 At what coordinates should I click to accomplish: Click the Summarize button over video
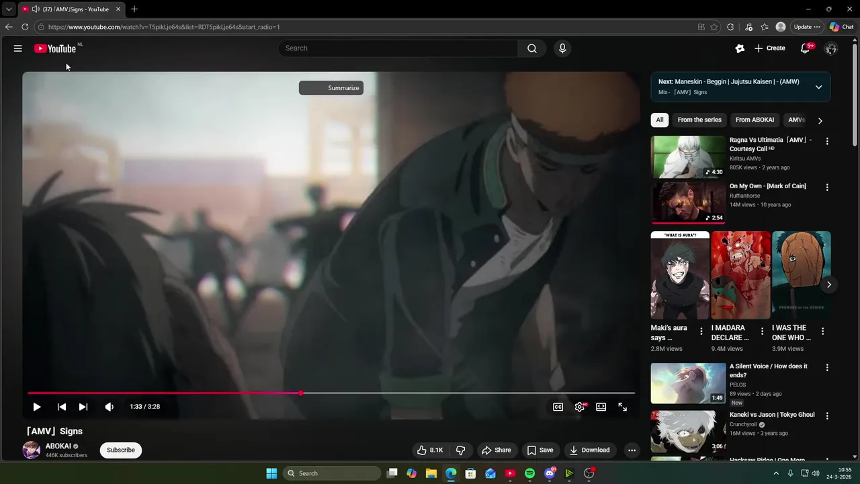pyautogui.click(x=331, y=88)
